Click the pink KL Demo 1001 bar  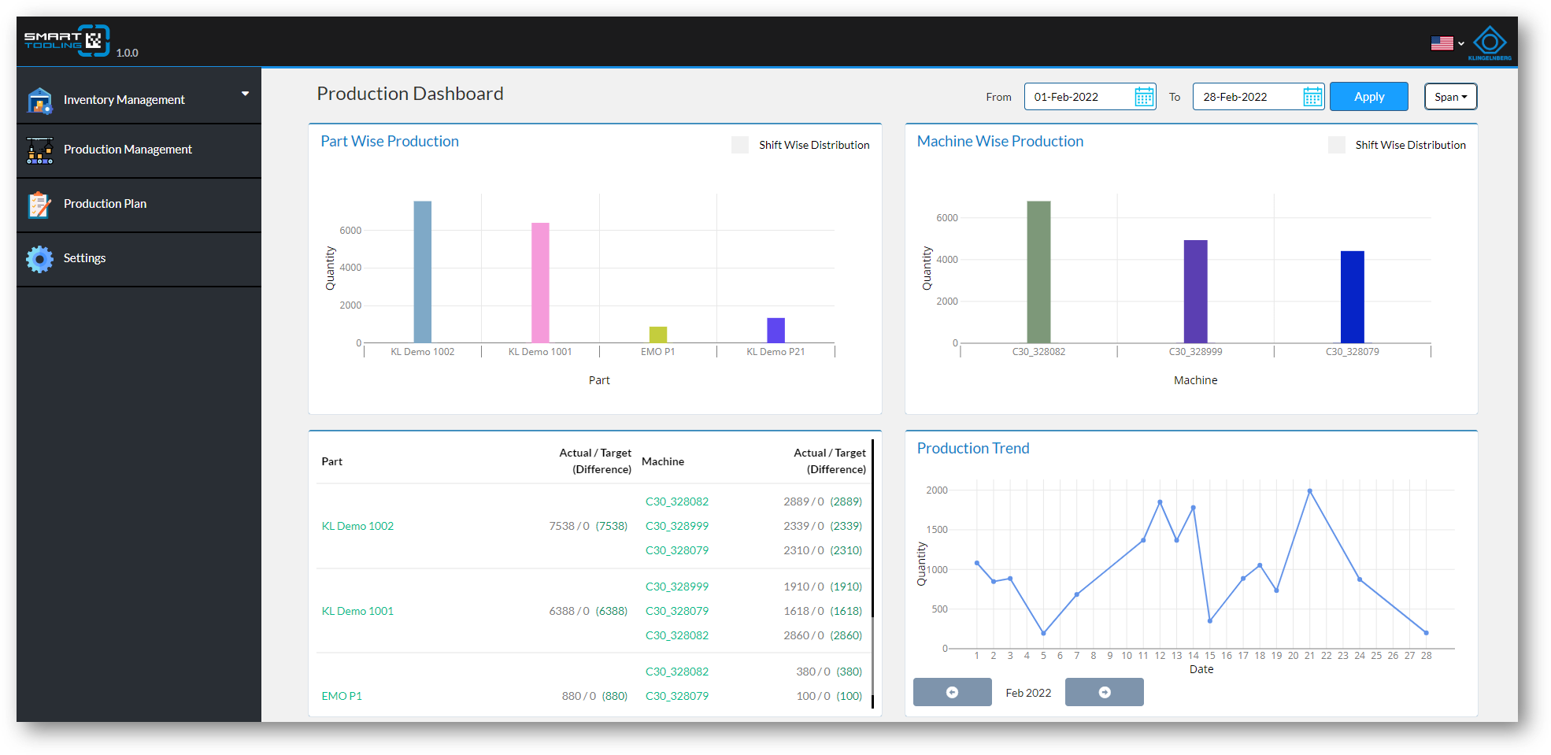[x=540, y=283]
